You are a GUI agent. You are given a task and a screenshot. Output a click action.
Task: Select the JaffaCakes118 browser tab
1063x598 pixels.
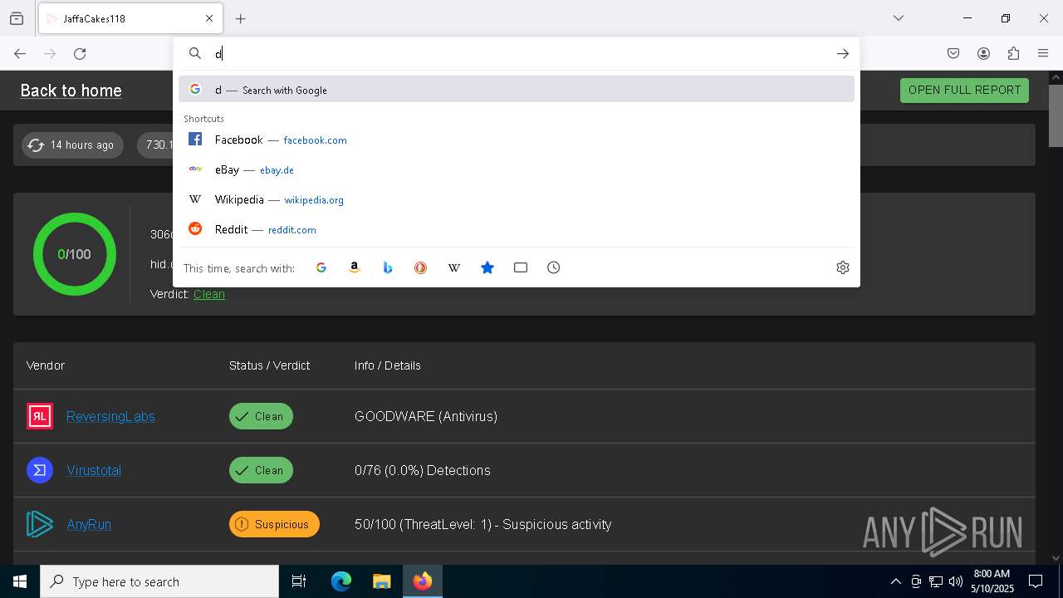point(130,18)
